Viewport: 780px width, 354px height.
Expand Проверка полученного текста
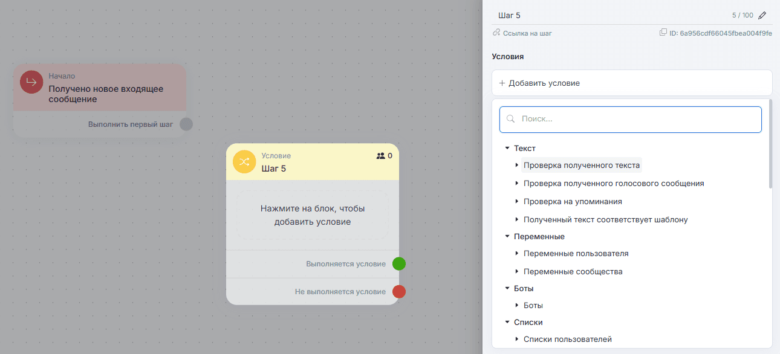pos(517,165)
